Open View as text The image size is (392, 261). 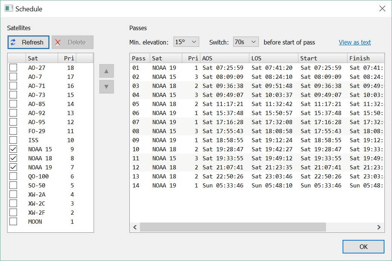point(355,42)
